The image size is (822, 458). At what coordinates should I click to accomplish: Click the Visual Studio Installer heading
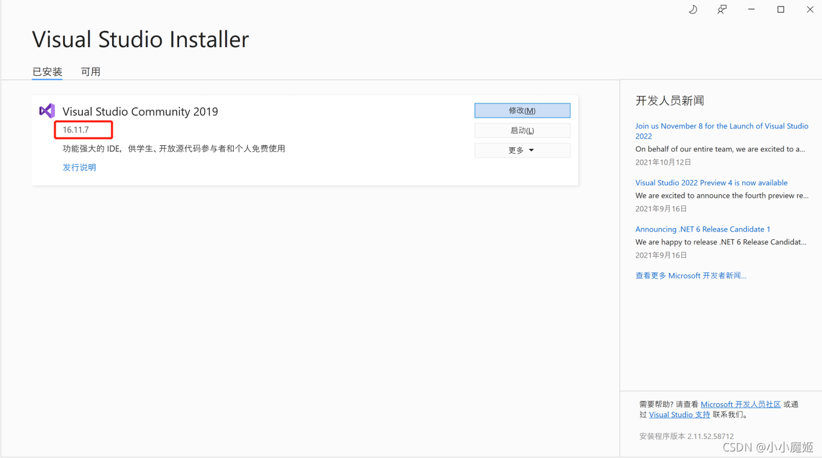pos(140,39)
